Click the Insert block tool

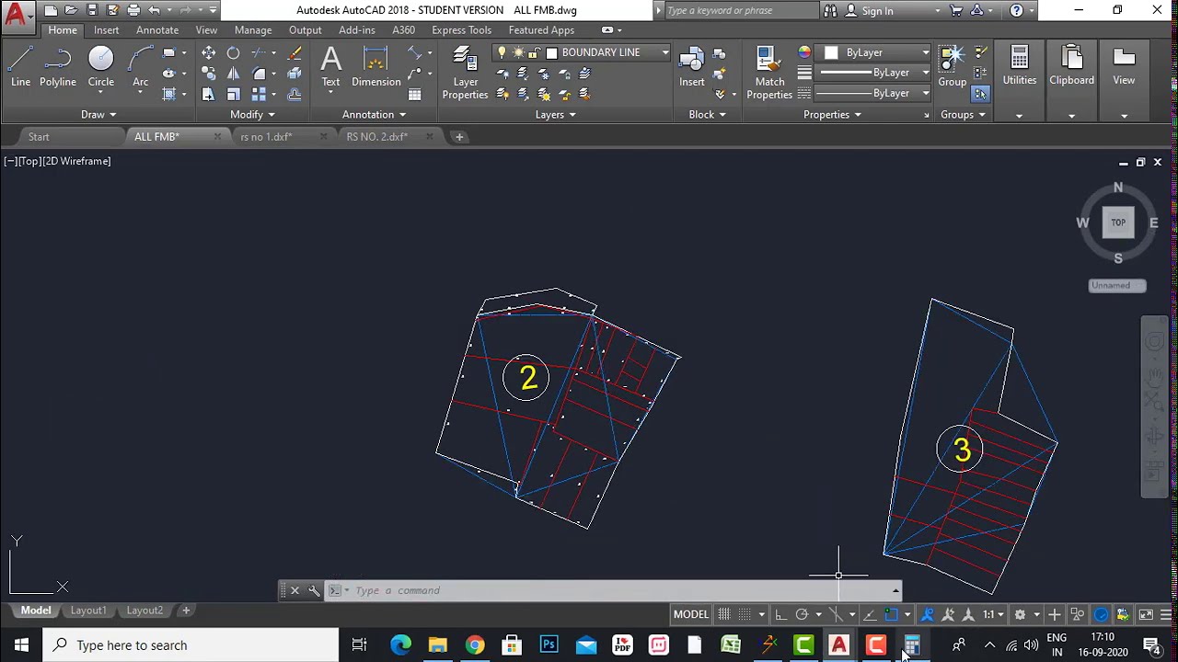[692, 67]
